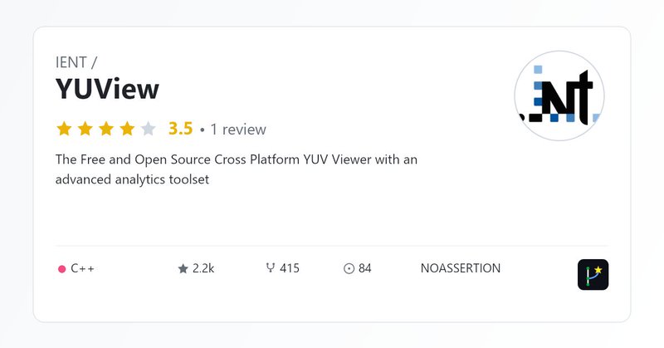Click the third gold rating star
The image size is (664, 348).
tap(105, 129)
